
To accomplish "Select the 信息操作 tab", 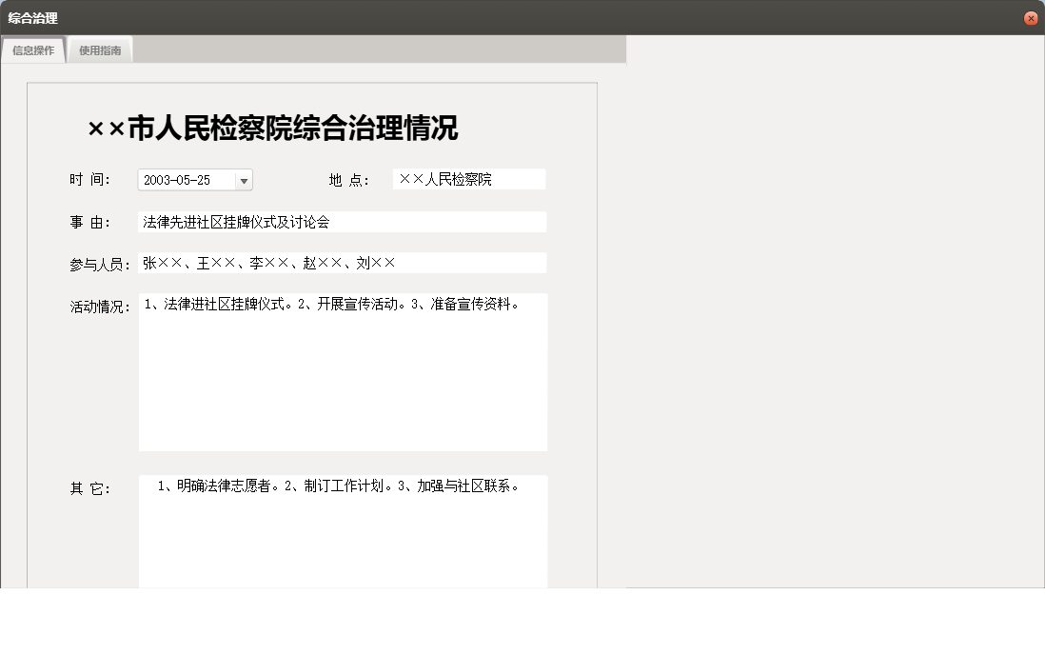I will [x=33, y=50].
